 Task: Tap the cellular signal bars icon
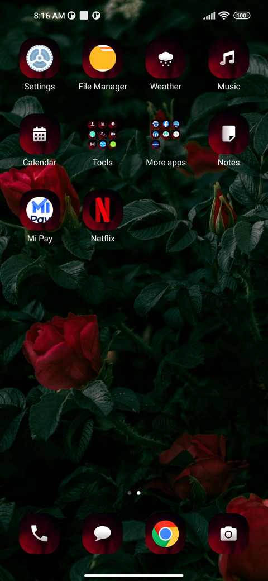[209, 16]
